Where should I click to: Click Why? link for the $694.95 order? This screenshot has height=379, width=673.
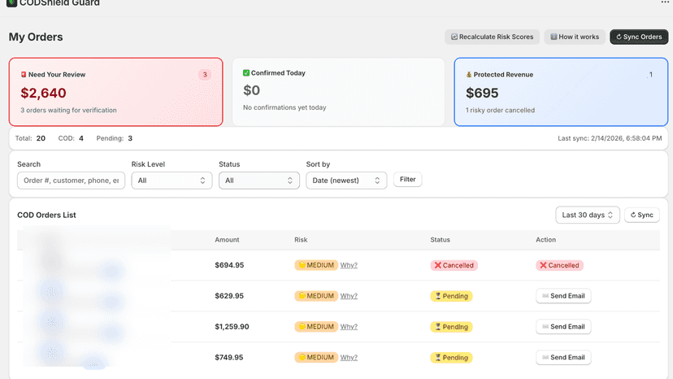(349, 265)
